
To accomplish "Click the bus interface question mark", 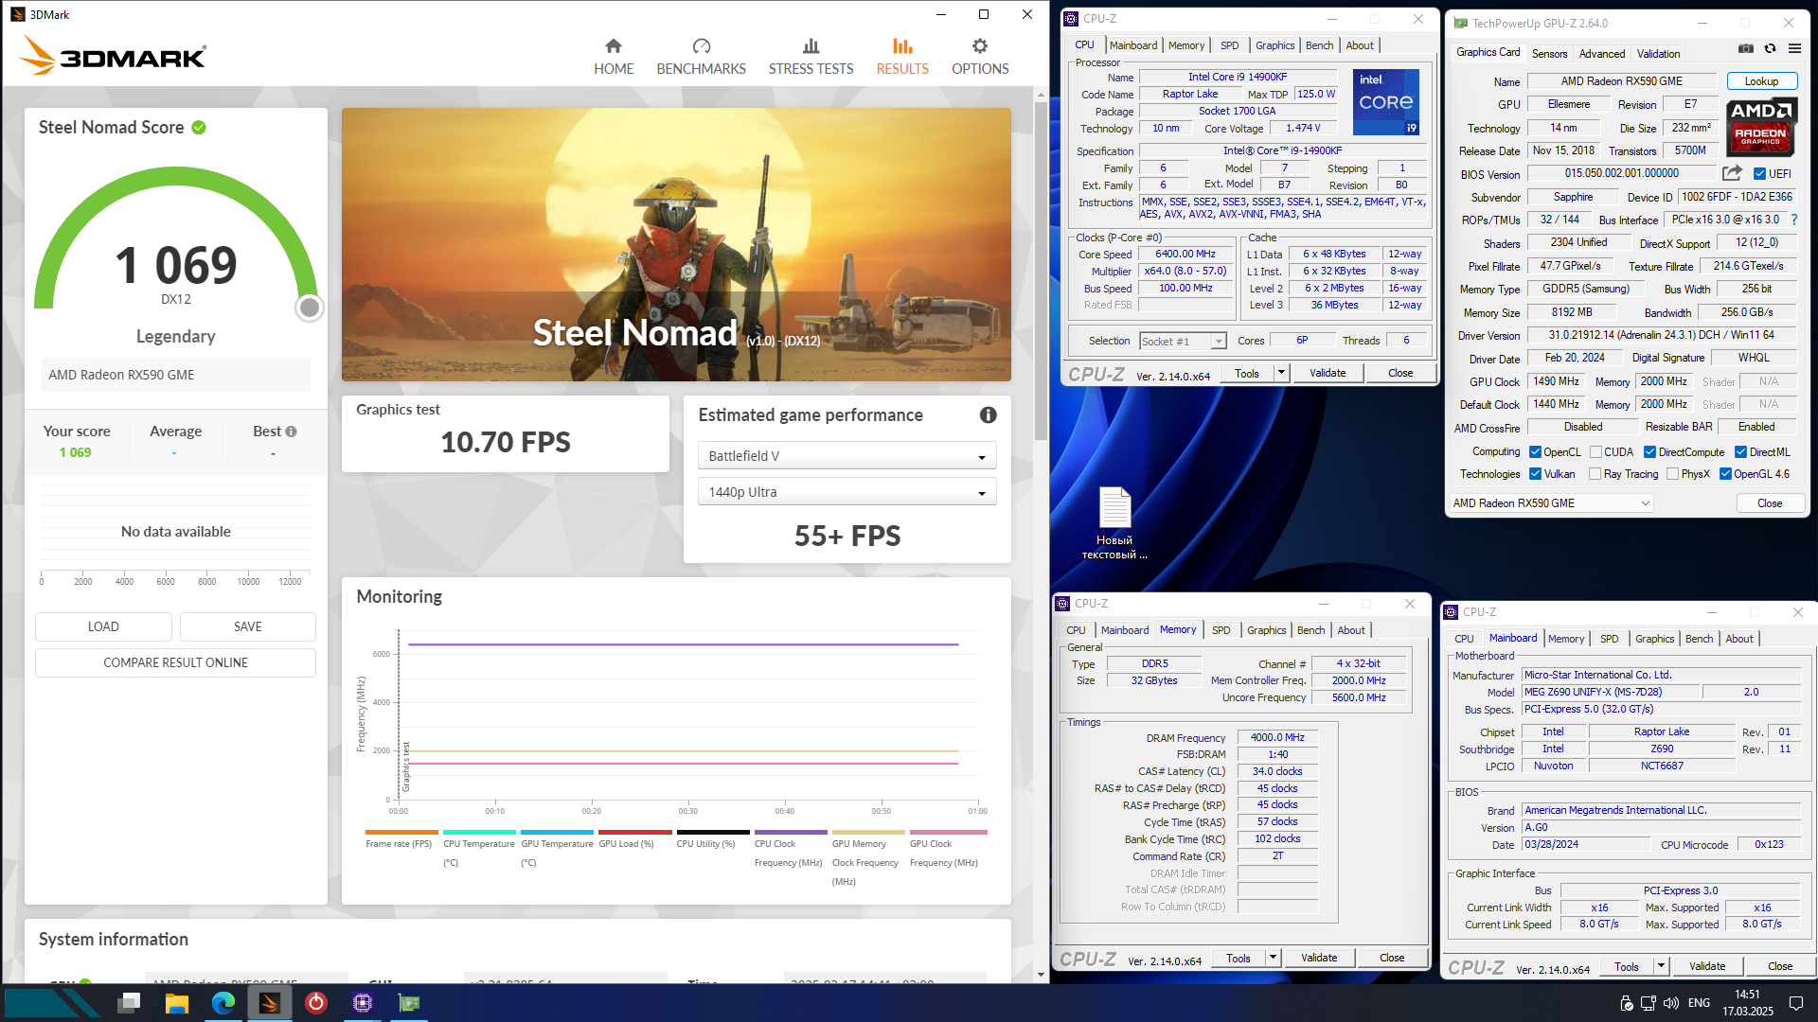I will (x=1793, y=220).
